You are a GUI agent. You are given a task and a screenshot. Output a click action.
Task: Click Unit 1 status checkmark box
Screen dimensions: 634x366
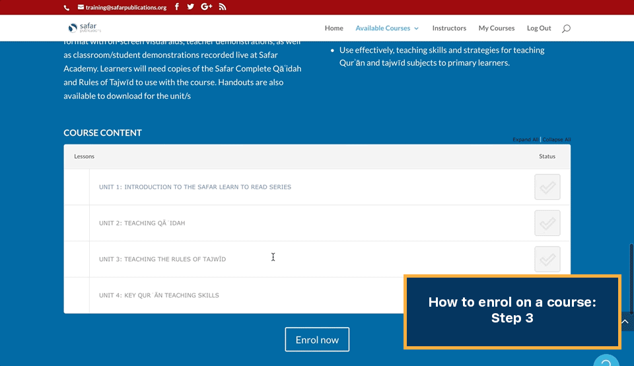tap(547, 187)
